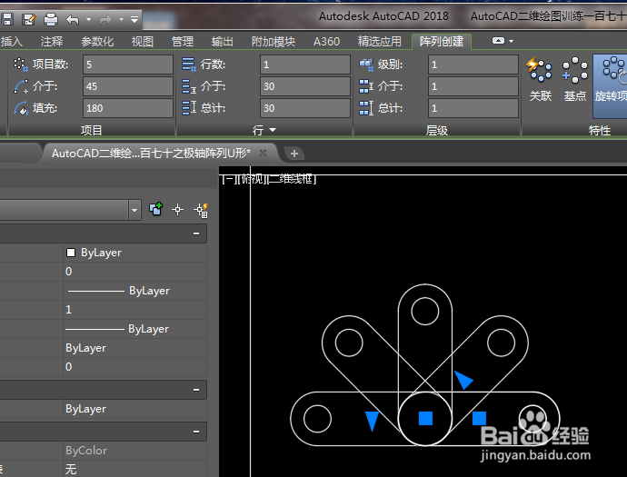This screenshot has width=627, height=477.
Task: Click the 填充 fill angle icon
Action: pyautogui.click(x=21, y=108)
